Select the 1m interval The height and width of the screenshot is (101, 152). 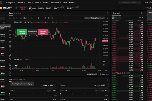pyautogui.click(x=17, y=18)
